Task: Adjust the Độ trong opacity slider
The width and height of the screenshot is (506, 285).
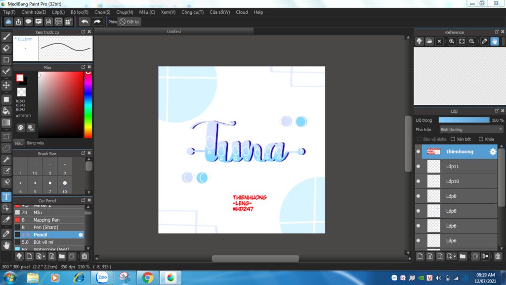Action: [x=464, y=120]
